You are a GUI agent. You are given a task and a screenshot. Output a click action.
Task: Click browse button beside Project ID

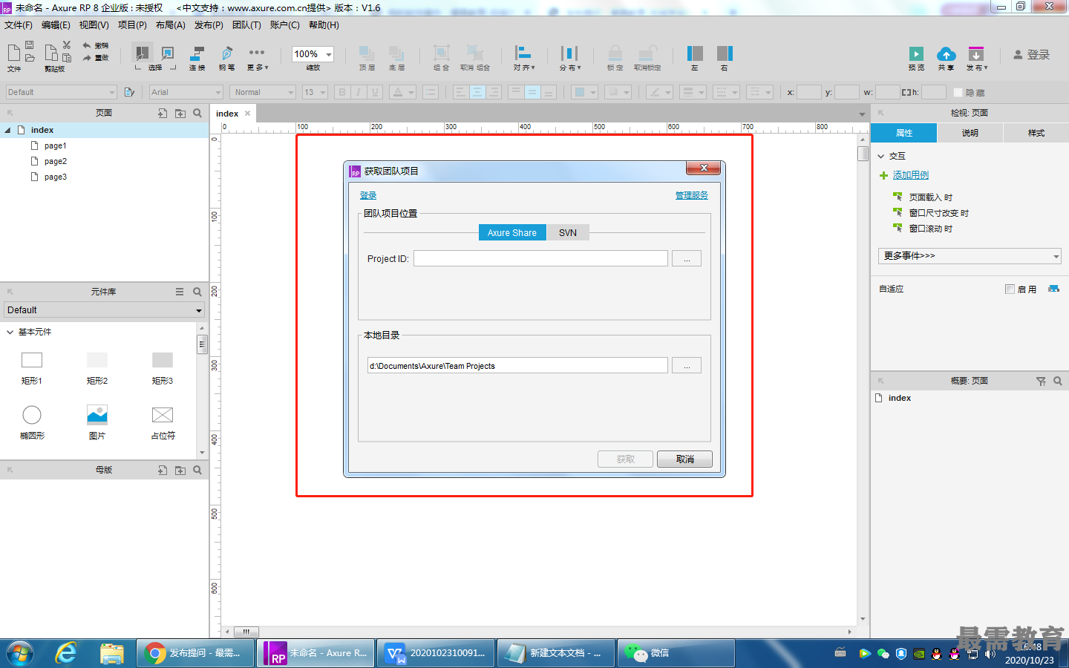tap(687, 258)
